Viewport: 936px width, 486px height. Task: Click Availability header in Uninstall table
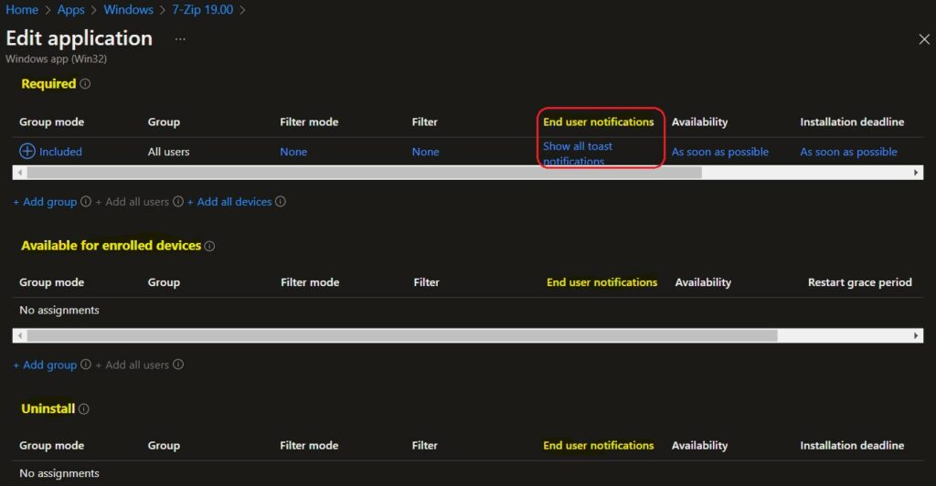699,446
